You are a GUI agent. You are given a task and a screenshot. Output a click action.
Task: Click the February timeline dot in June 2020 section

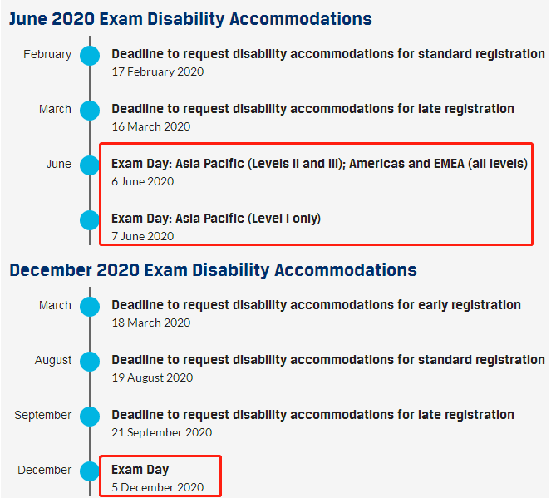[90, 56]
